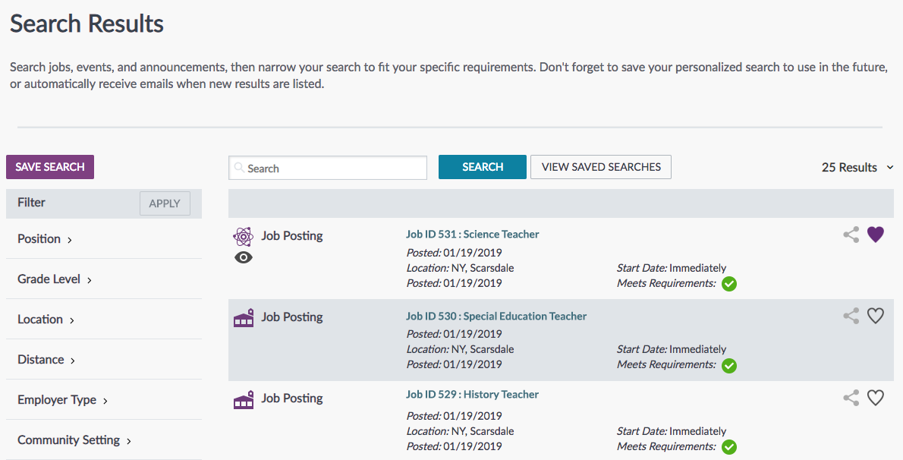Open View Saved Searches
This screenshot has height=460, width=903.
point(600,167)
